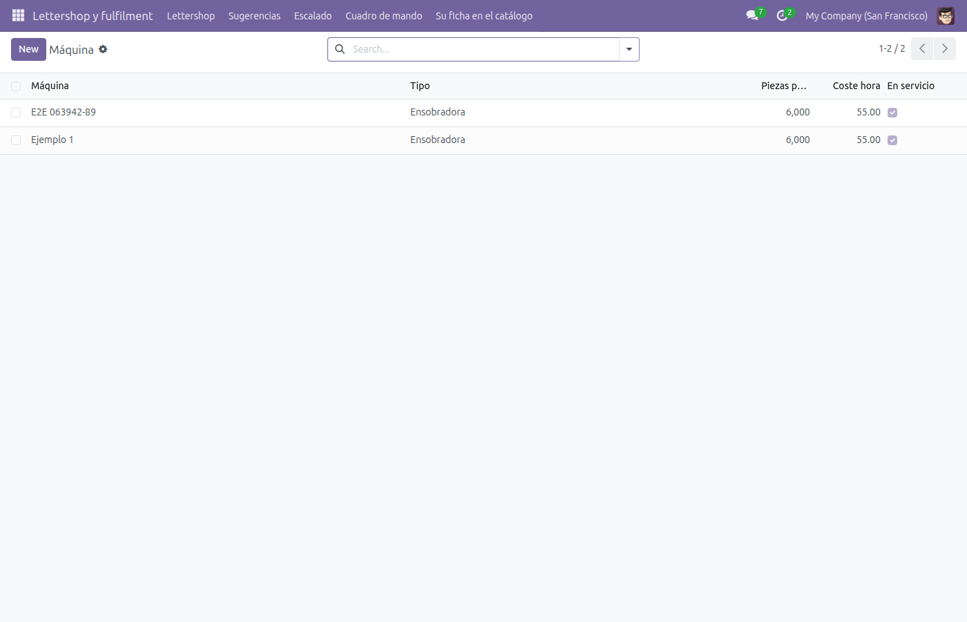The image size is (967, 622).
Task: Open the Cuadro de mando menu
Action: [384, 15]
